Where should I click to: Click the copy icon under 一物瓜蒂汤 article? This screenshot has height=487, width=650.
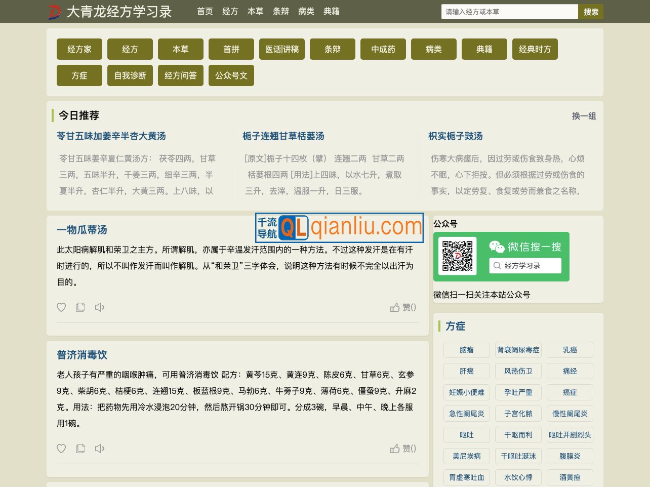coord(80,307)
